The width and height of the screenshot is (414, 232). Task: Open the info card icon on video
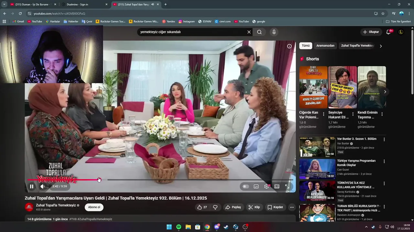(x=289, y=46)
